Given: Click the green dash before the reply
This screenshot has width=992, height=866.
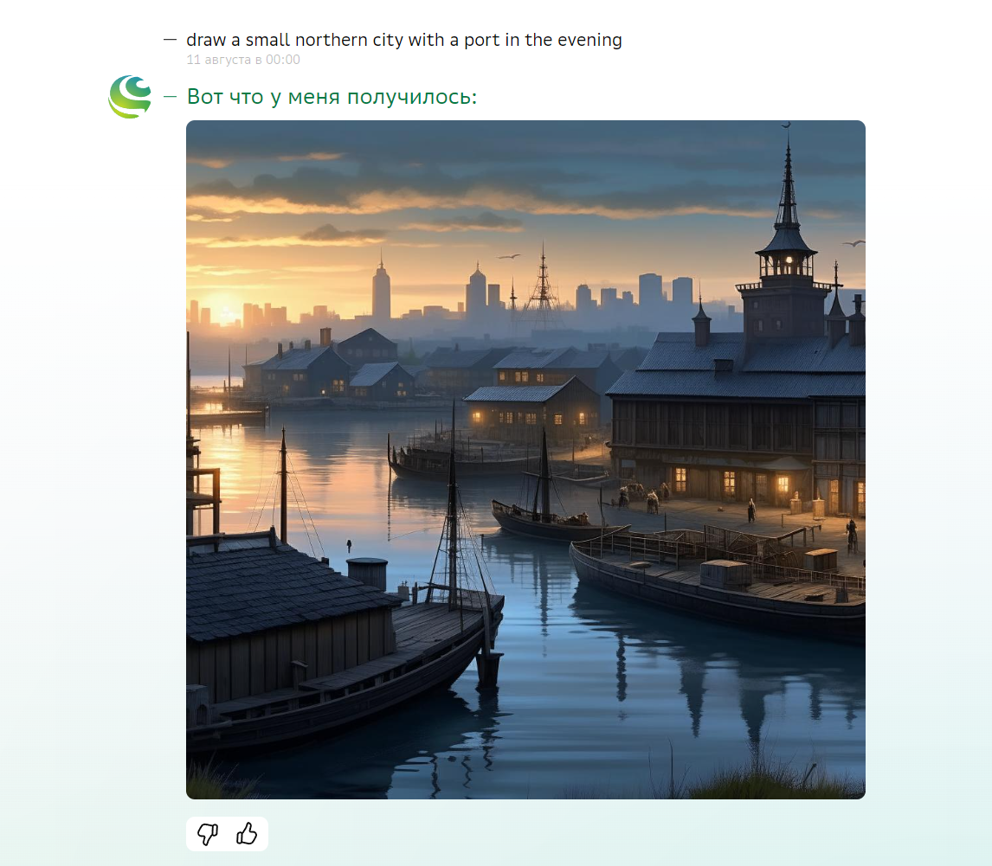Looking at the screenshot, I should [170, 97].
